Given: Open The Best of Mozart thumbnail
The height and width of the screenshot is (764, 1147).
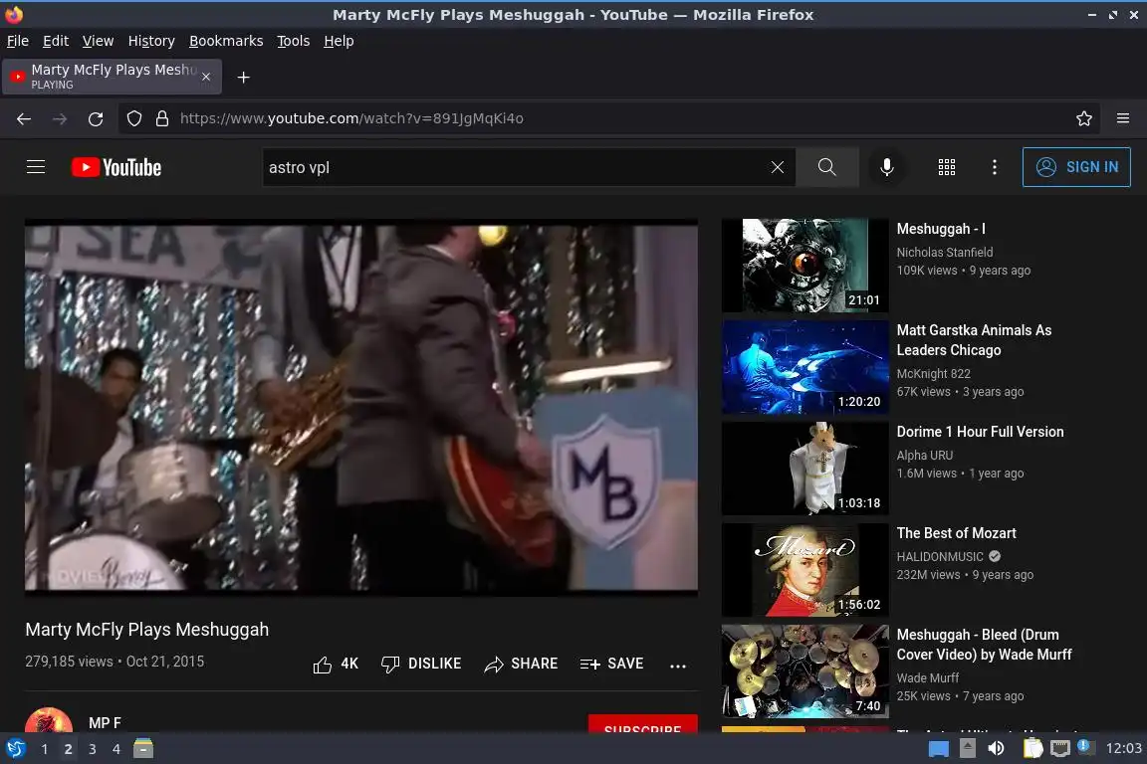Looking at the screenshot, I should (x=804, y=570).
